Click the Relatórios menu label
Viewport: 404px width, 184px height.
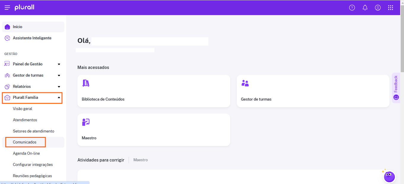pyautogui.click(x=22, y=87)
